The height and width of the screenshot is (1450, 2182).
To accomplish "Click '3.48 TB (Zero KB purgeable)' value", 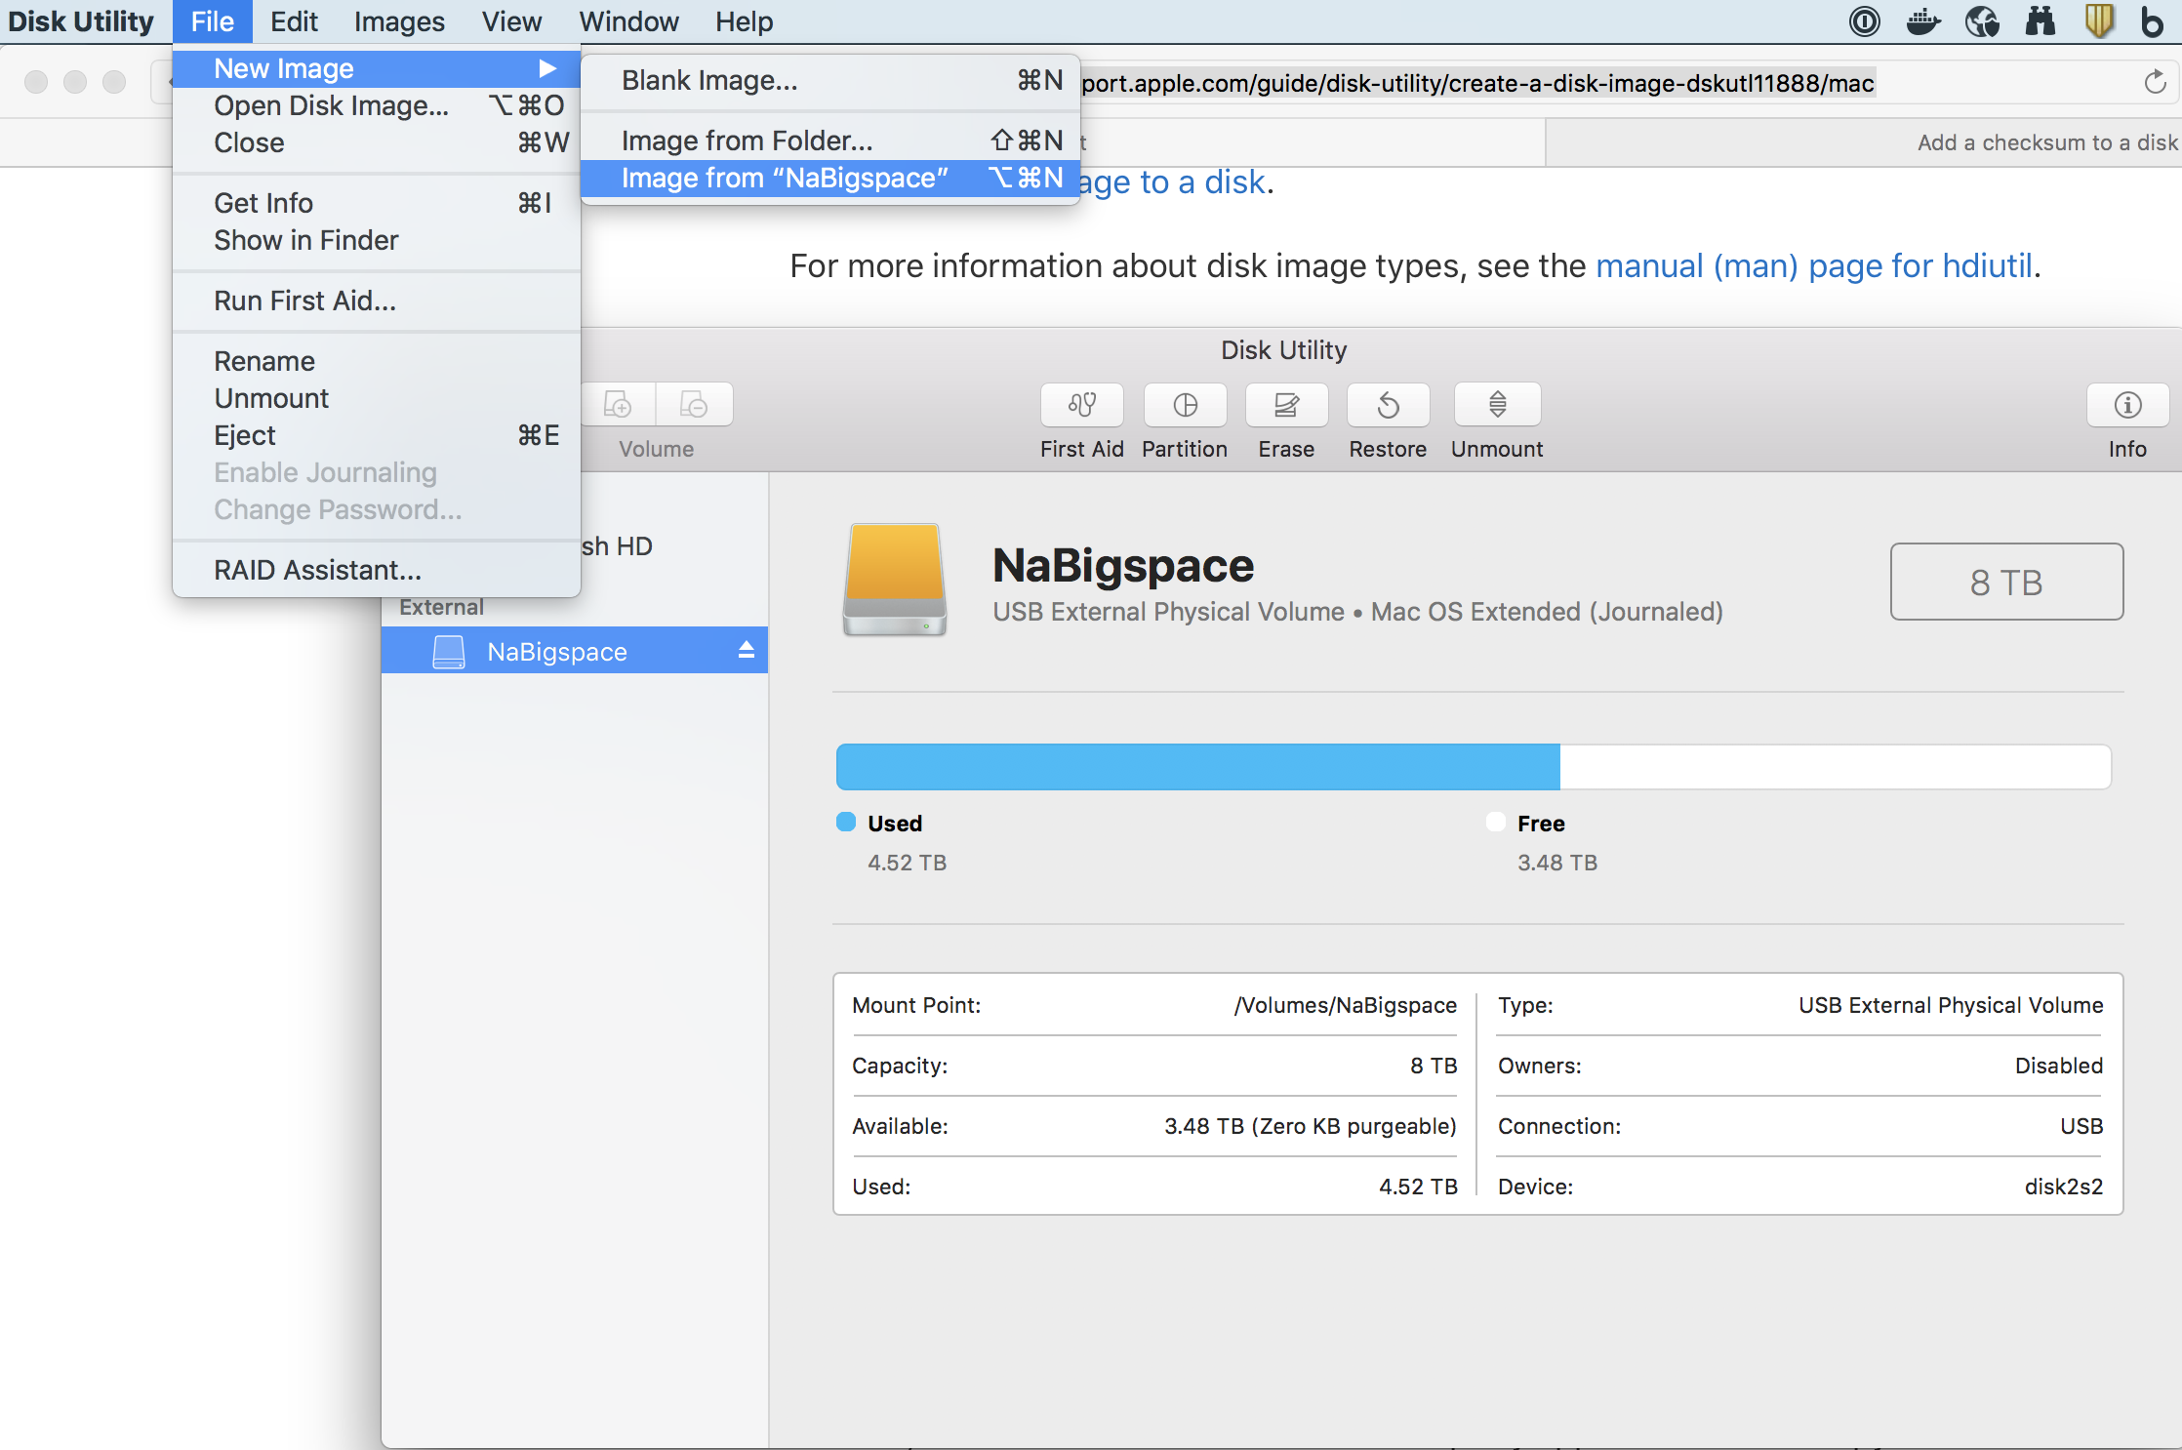I will click(1311, 1126).
